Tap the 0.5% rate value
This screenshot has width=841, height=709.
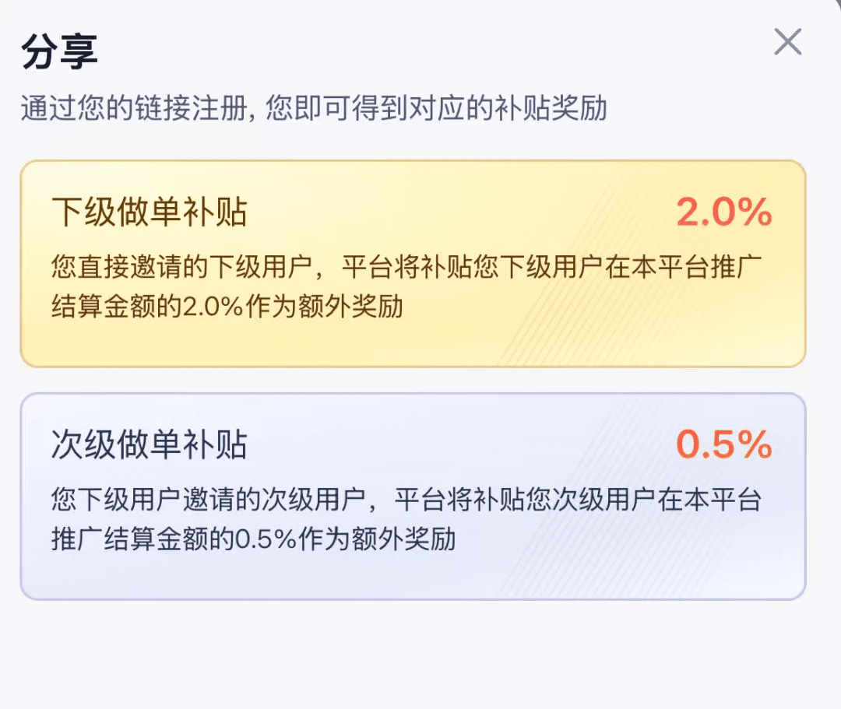[x=723, y=444]
